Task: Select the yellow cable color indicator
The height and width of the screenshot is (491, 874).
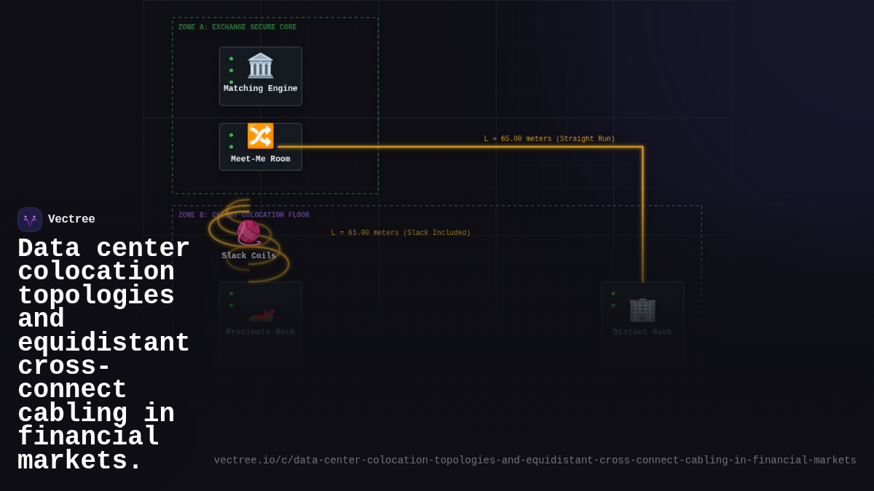Action: coord(473,145)
